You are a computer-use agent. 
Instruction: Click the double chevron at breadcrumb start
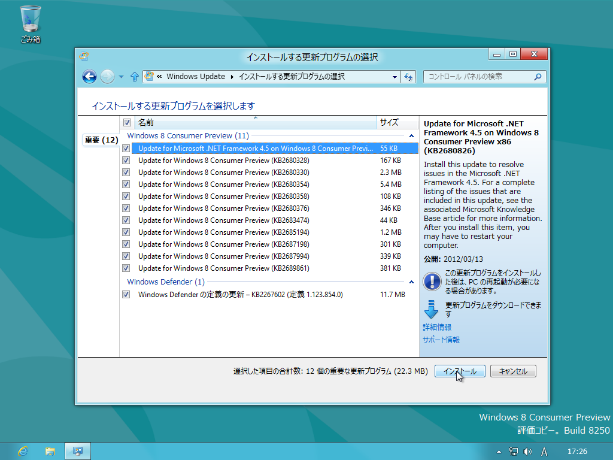pyautogui.click(x=159, y=76)
